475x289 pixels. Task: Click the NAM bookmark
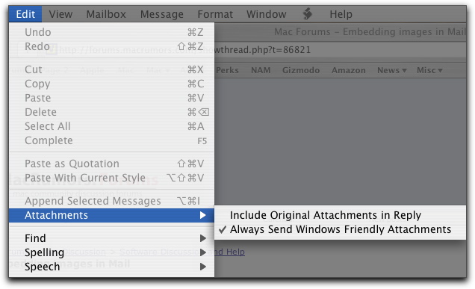click(x=261, y=70)
